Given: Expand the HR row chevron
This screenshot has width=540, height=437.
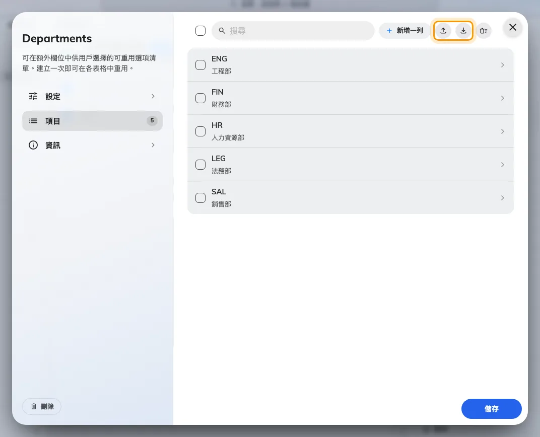Looking at the screenshot, I should point(502,131).
